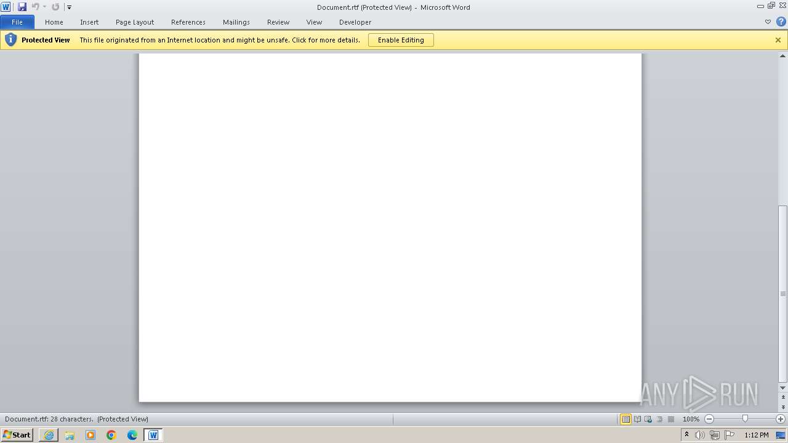This screenshot has width=788, height=443.
Task: Switch to Web Layout view
Action: coord(648,419)
